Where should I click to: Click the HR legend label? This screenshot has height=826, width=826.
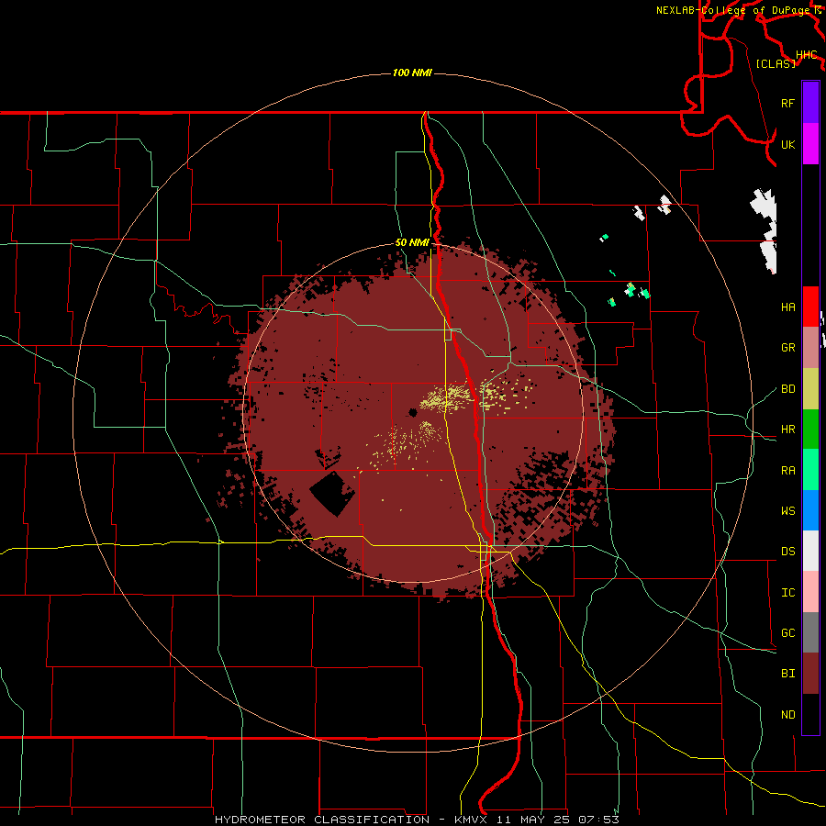787,430
